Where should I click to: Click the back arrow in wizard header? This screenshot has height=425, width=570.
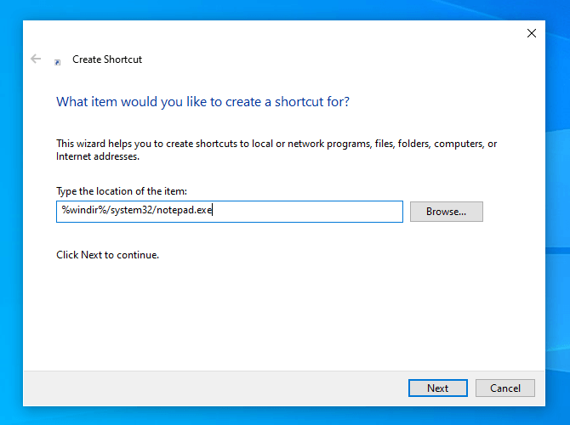click(x=36, y=59)
